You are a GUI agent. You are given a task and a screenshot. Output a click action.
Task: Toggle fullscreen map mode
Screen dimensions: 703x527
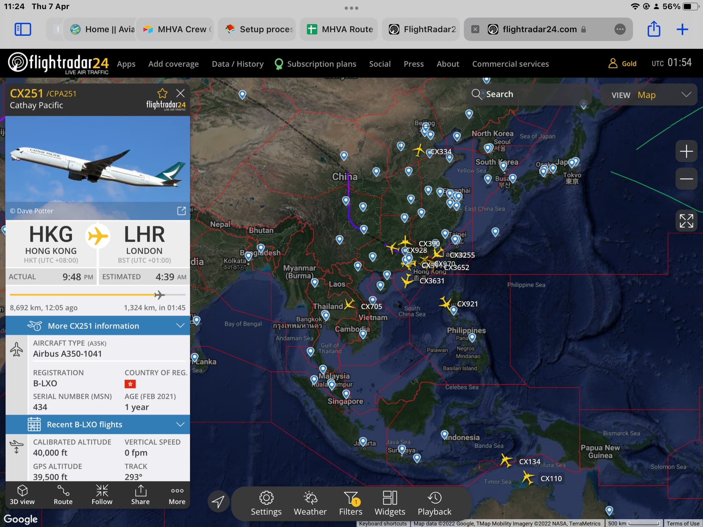point(686,221)
